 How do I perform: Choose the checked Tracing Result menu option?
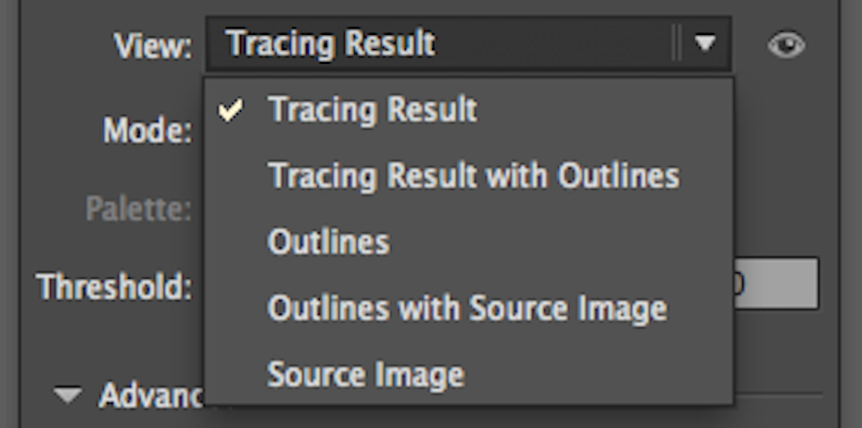coord(373,110)
